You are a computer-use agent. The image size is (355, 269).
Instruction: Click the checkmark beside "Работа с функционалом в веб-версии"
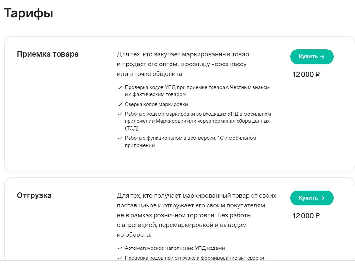(120, 138)
